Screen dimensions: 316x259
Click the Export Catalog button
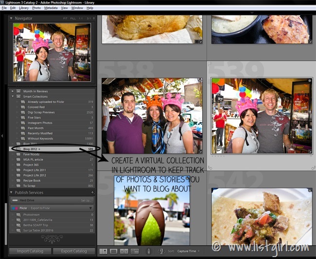click(x=73, y=251)
